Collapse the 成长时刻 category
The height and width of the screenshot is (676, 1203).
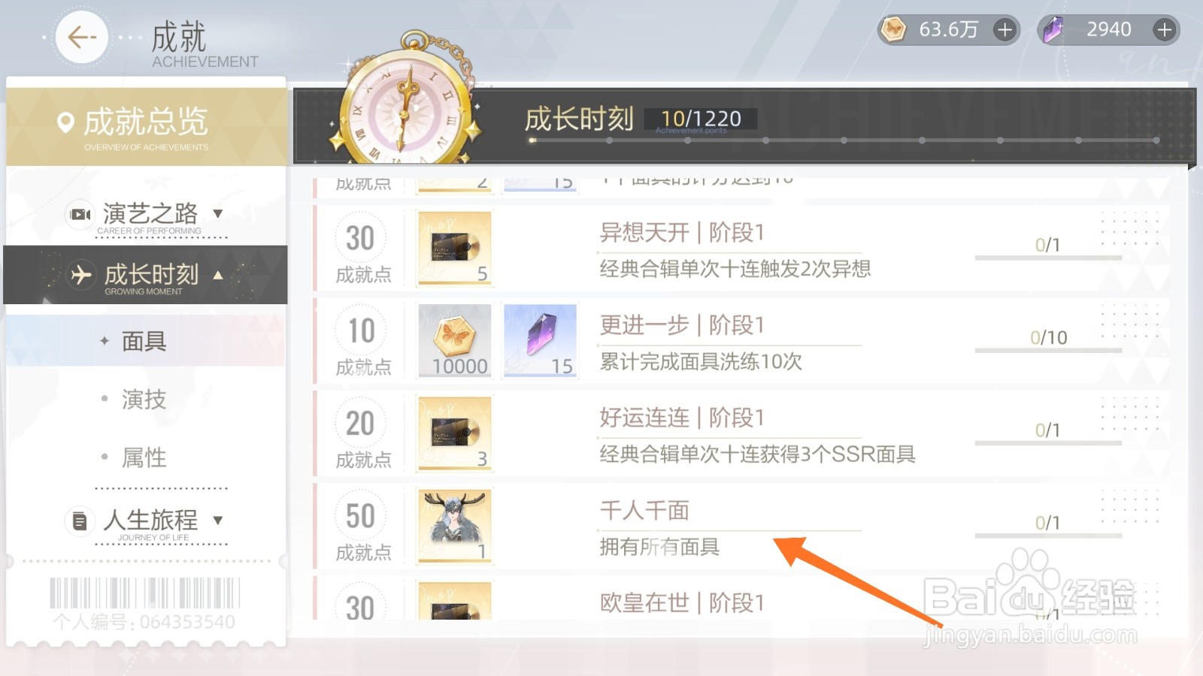tap(146, 275)
